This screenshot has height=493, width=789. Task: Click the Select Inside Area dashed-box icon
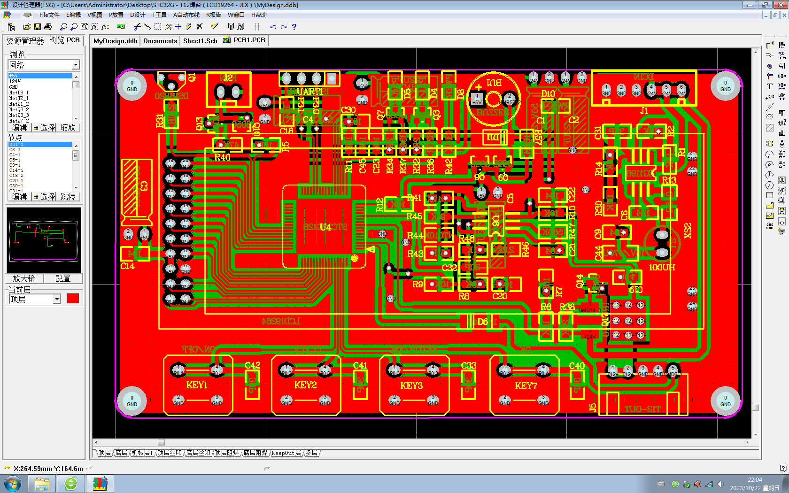tap(158, 27)
